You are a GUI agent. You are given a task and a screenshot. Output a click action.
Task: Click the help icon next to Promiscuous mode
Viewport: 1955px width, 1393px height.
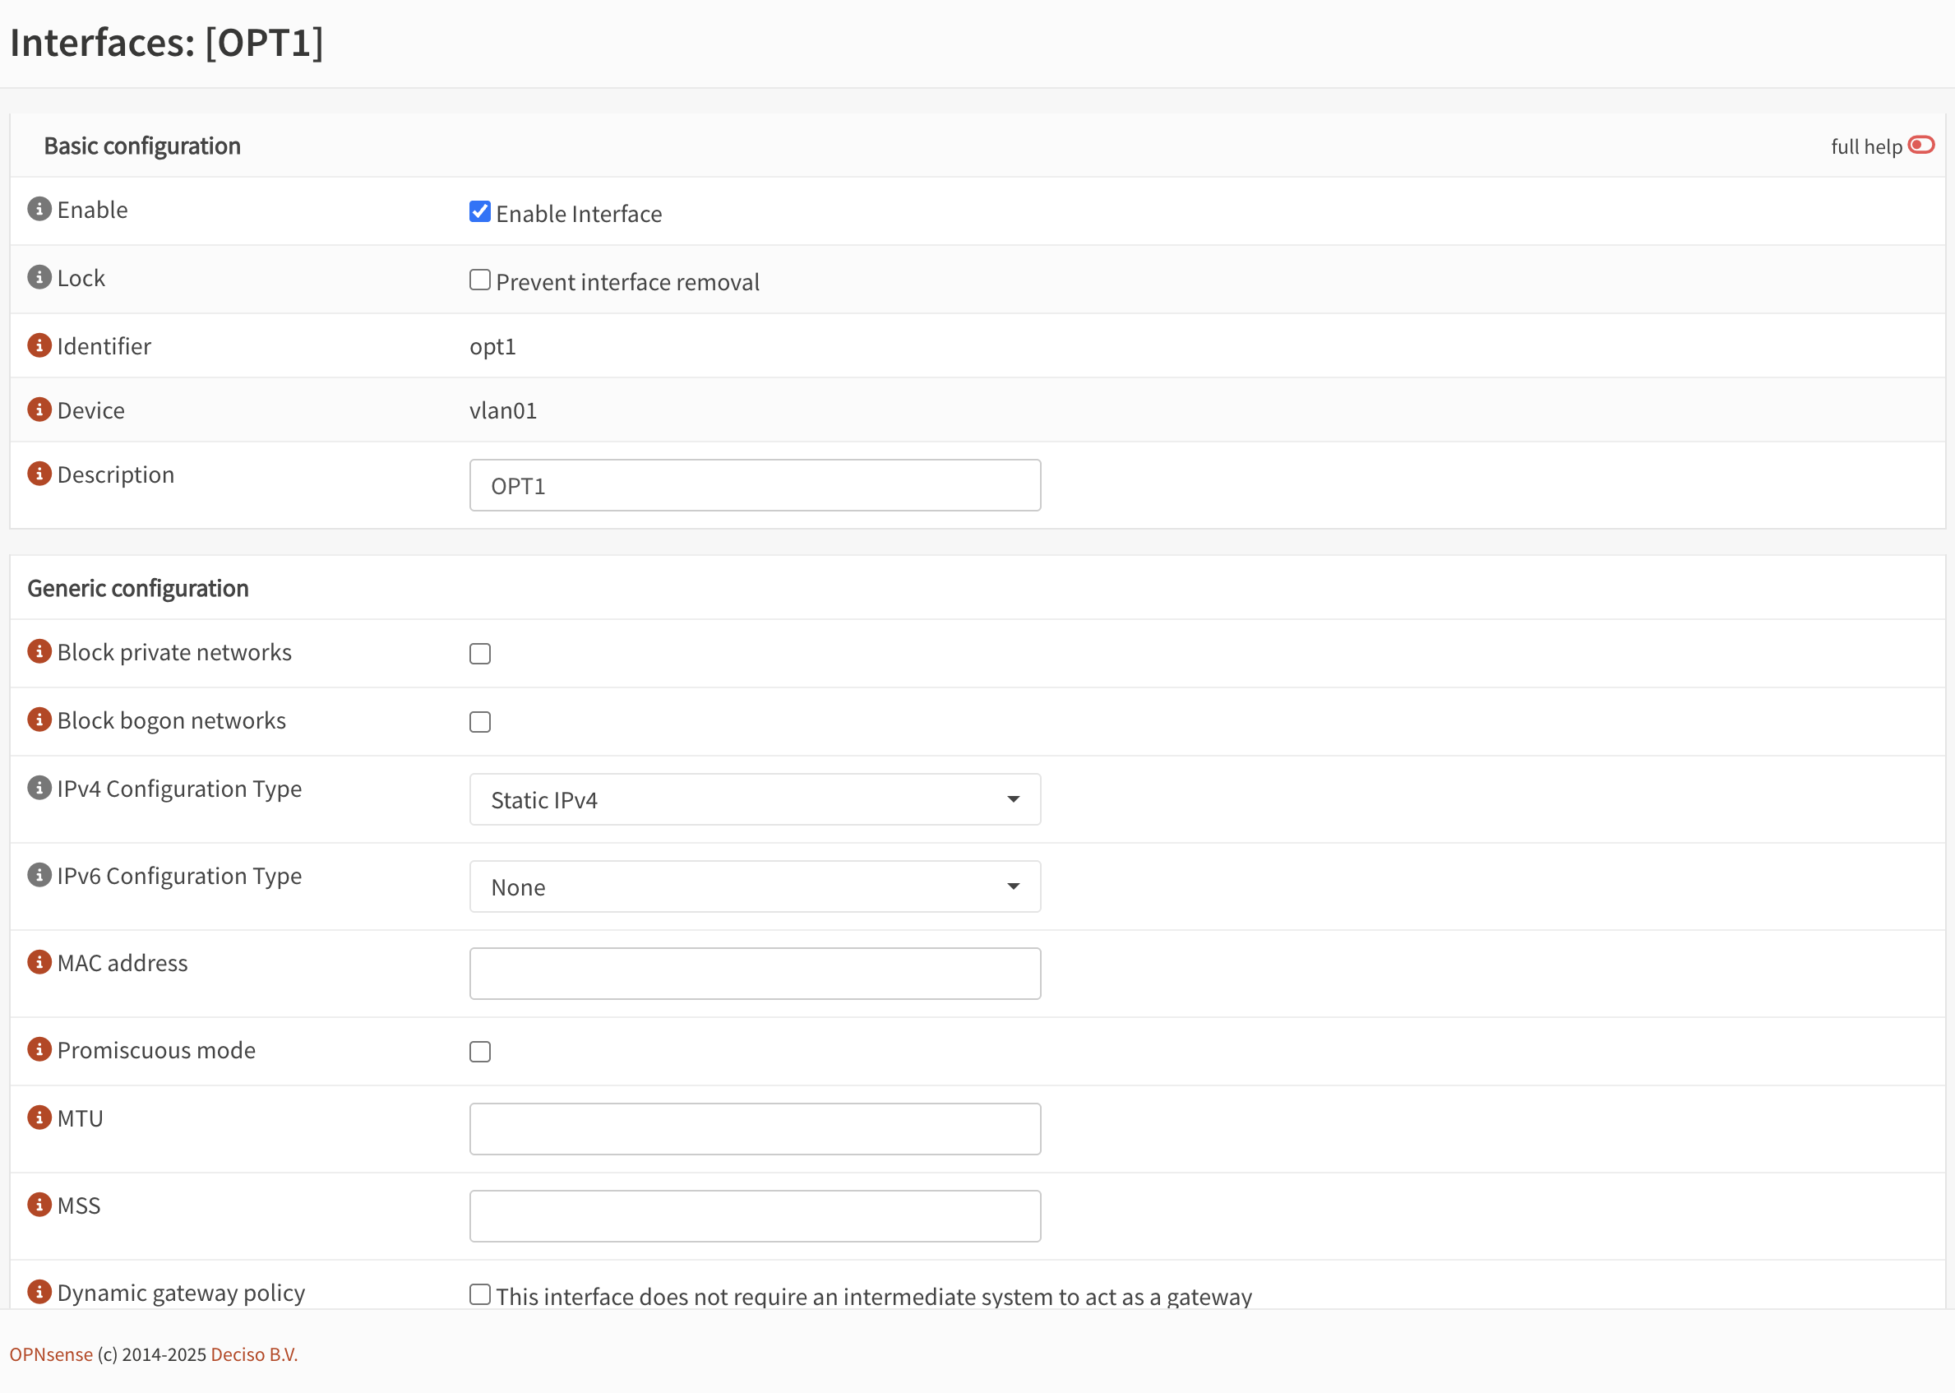pyautogui.click(x=39, y=1050)
